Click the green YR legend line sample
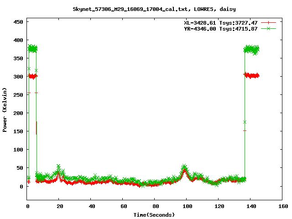The height and width of the screenshot is (219, 292). click(x=268, y=28)
